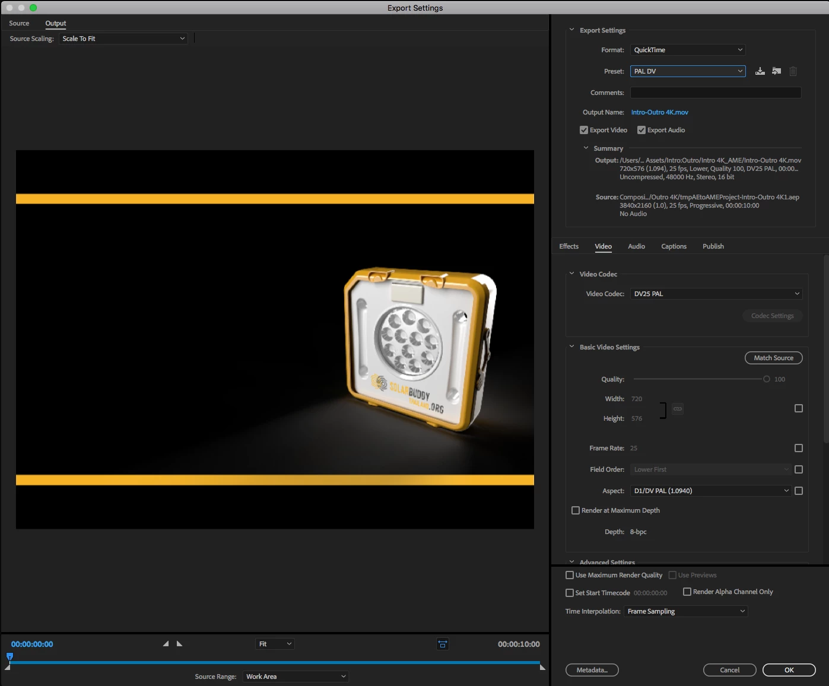829x686 pixels.
Task: Enable Render Alpha Channel Only
Action: tap(687, 592)
